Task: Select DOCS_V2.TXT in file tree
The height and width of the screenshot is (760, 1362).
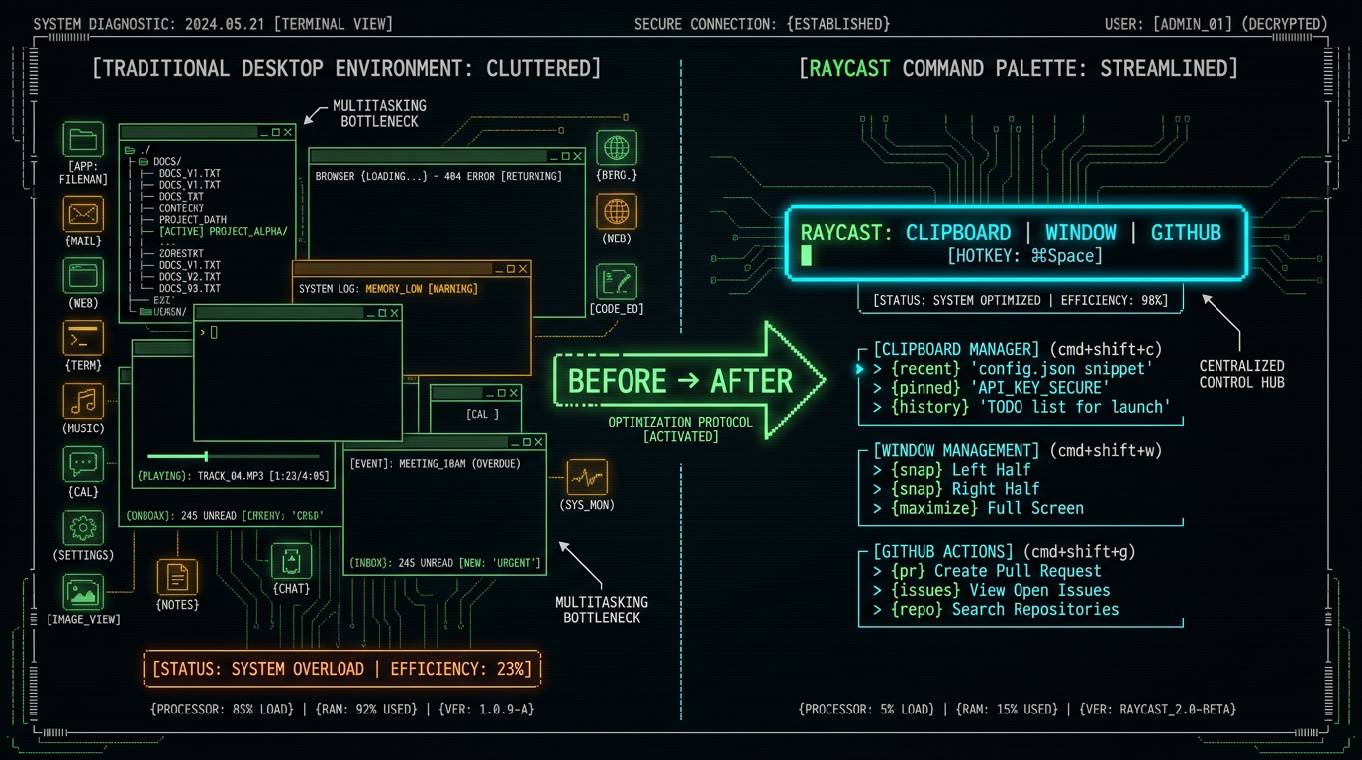Action: [189, 277]
